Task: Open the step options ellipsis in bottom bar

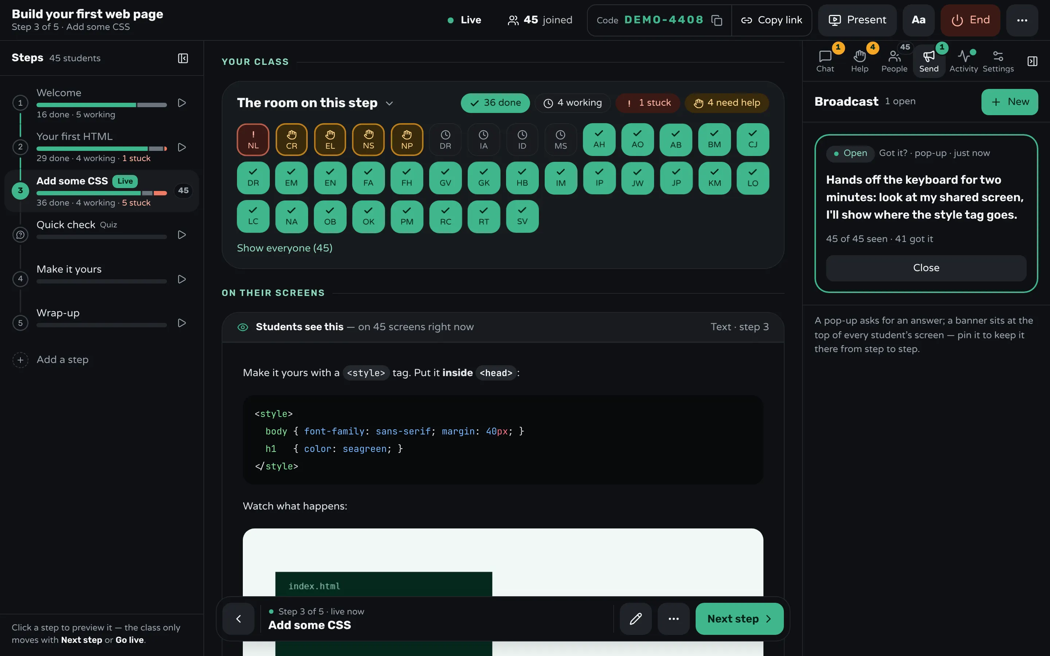Action: pos(673,619)
